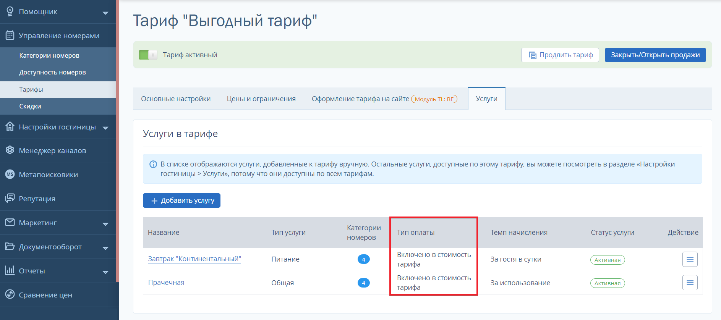
Task: Select Тарифы in sidebar
Action: coord(58,89)
